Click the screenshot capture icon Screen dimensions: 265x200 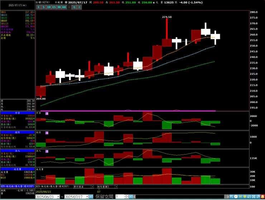click(x=254, y=197)
